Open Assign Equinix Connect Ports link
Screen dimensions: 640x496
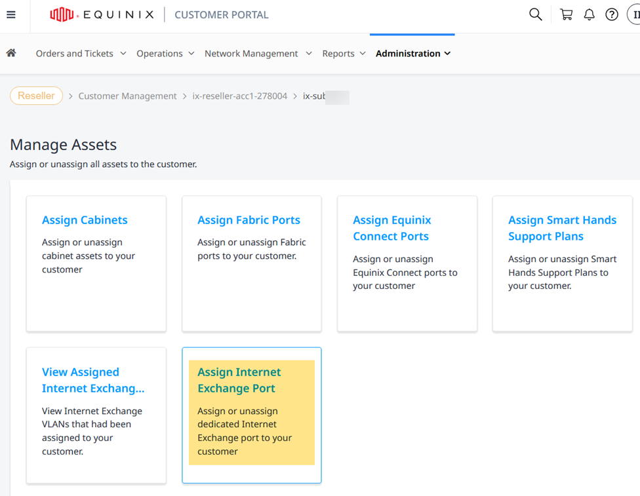[392, 229]
